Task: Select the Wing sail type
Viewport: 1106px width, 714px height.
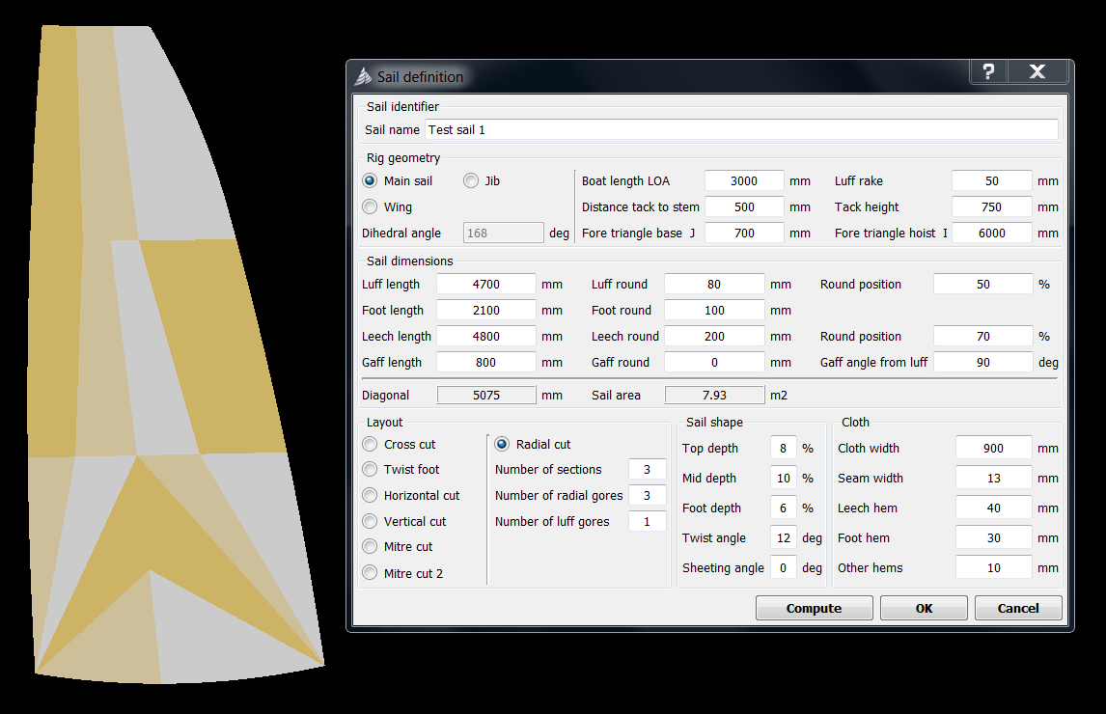Action: [370, 206]
